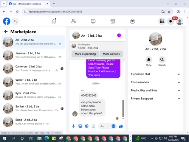The width and height of the screenshot is (189, 142).
Task: Click the chat header name An - 2 bd, 2 ba
Action: click(x=91, y=36)
